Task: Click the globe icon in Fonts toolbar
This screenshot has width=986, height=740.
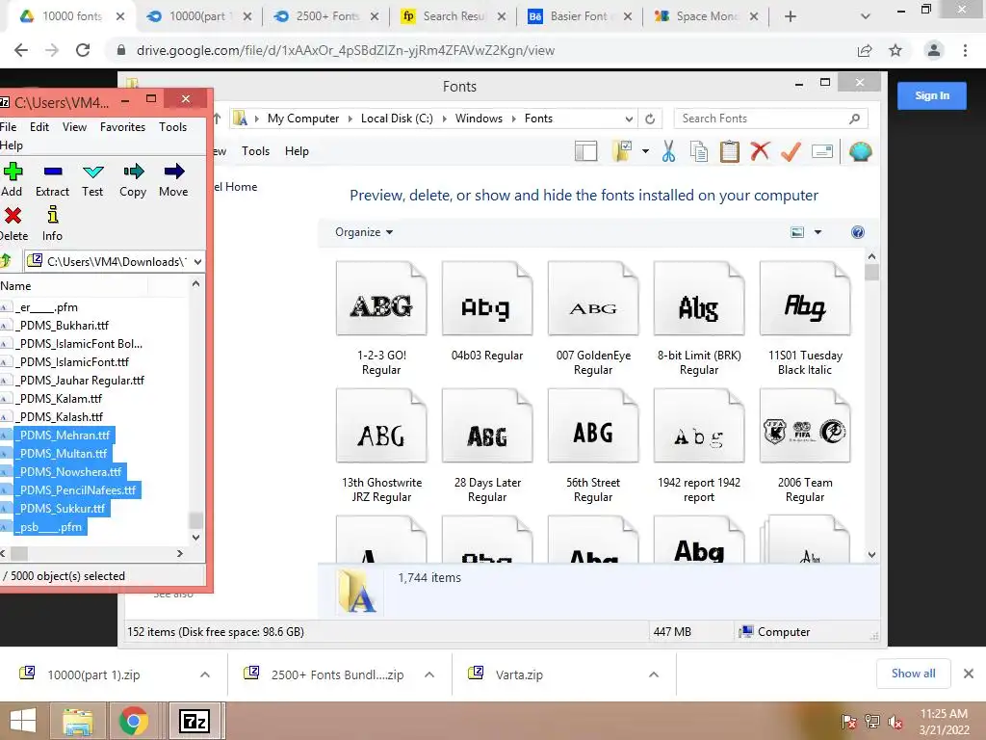Action: [860, 151]
